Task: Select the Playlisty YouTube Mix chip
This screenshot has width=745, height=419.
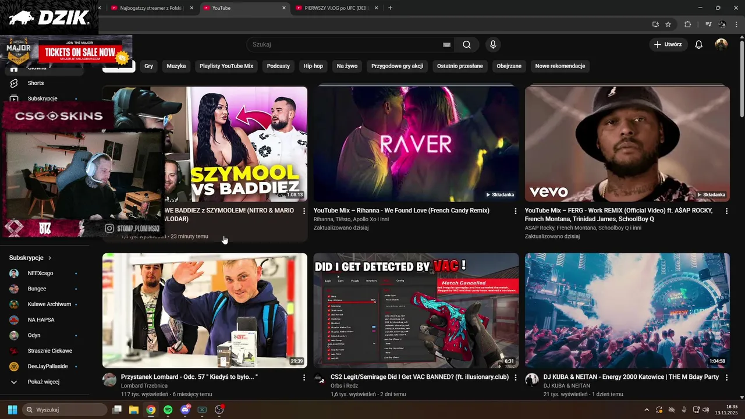Action: 226,66
